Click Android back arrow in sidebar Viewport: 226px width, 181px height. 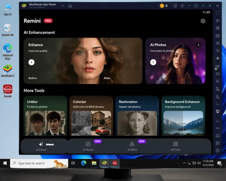pos(218,128)
